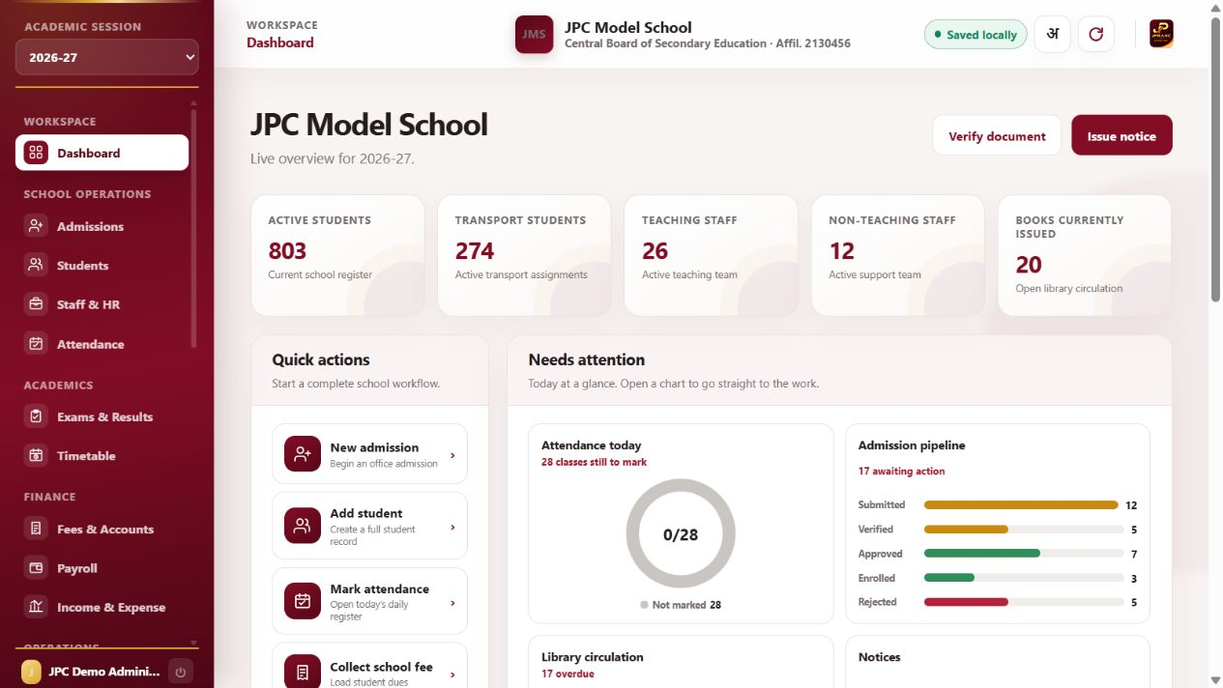Click the JPC Demo Admin avatar
This screenshot has width=1223, height=688.
click(x=32, y=672)
